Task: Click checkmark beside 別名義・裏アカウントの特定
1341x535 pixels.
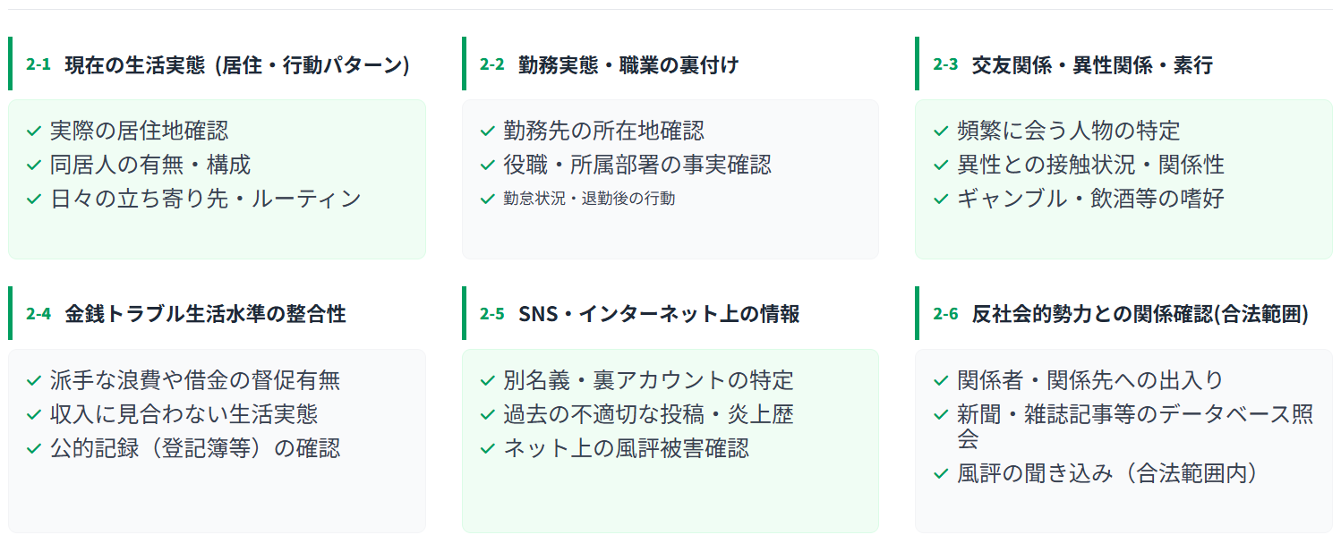Action: point(488,381)
